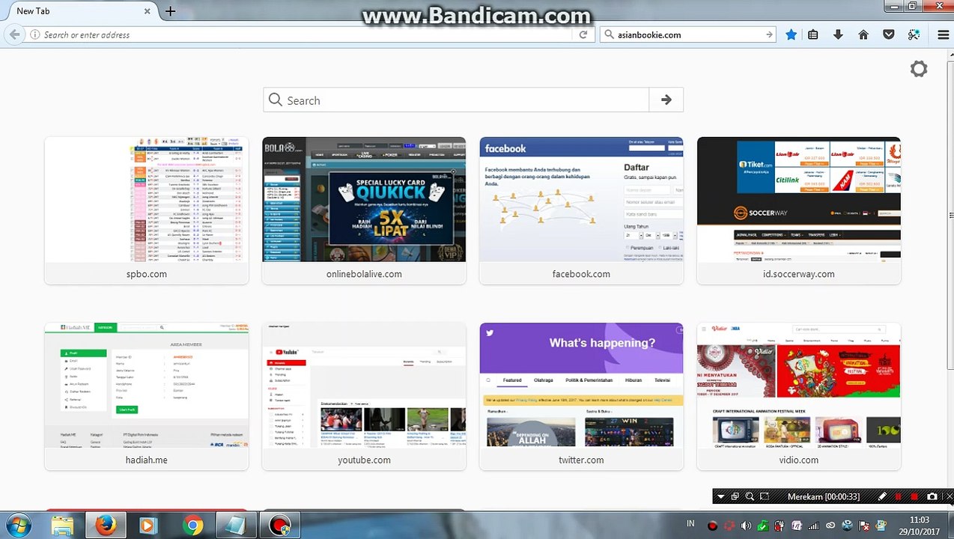Switch to Firefox in taskbar
The width and height of the screenshot is (954, 539).
coord(106,526)
